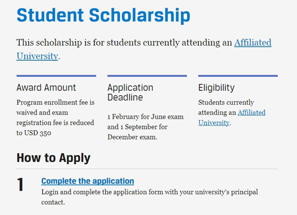The image size is (297, 215).
Task: Click the divider line below How to Apply
Action: coord(147,169)
